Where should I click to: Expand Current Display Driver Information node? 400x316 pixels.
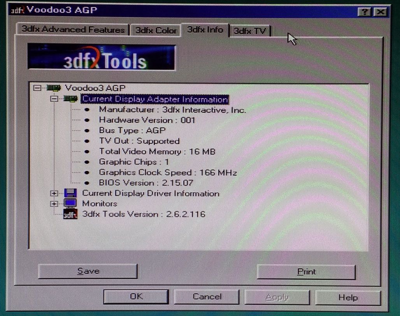pyautogui.click(x=54, y=194)
